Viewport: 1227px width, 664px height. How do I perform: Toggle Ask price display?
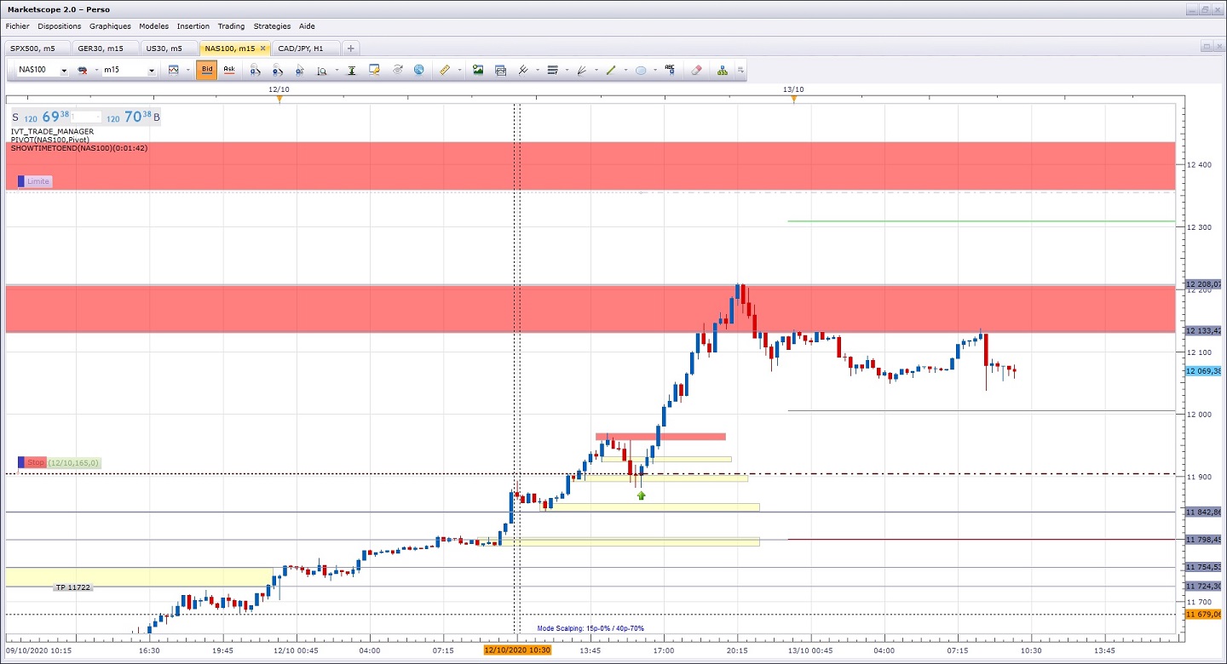(x=228, y=71)
